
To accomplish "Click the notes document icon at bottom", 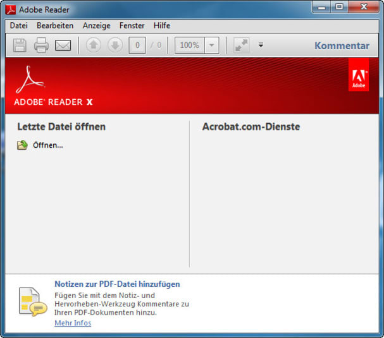I will click(33, 302).
